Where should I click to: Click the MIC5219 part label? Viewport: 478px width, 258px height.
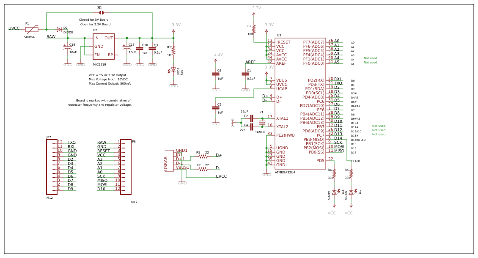point(99,65)
